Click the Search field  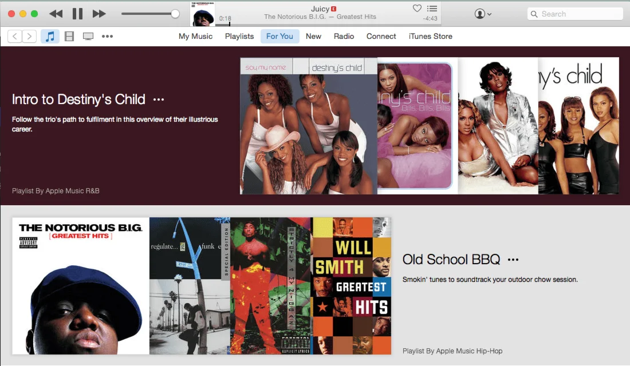(x=575, y=14)
